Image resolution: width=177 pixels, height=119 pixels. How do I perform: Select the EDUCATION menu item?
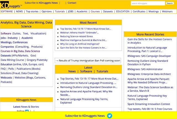(123, 12)
